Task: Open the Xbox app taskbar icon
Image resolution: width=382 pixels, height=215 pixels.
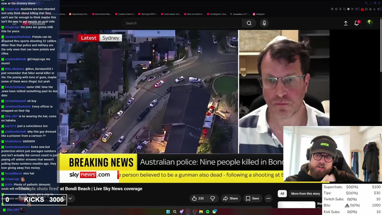Action: [214, 212]
